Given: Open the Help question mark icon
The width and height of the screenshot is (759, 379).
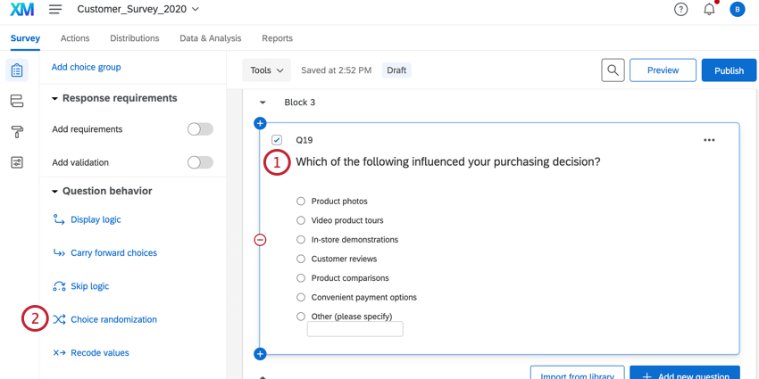Looking at the screenshot, I should [680, 10].
